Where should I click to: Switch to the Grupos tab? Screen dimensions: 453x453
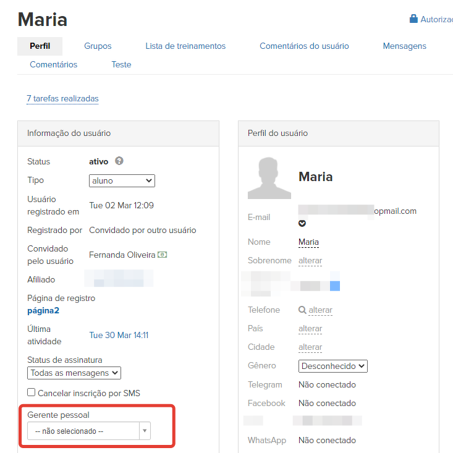(98, 46)
